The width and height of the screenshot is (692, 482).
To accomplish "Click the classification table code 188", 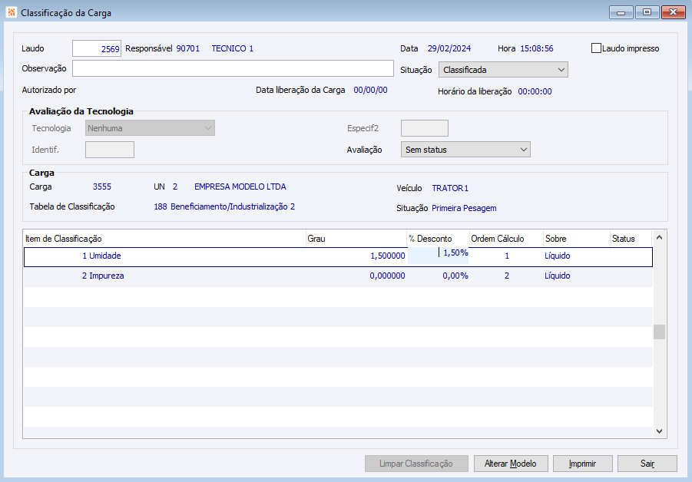I will point(161,206).
